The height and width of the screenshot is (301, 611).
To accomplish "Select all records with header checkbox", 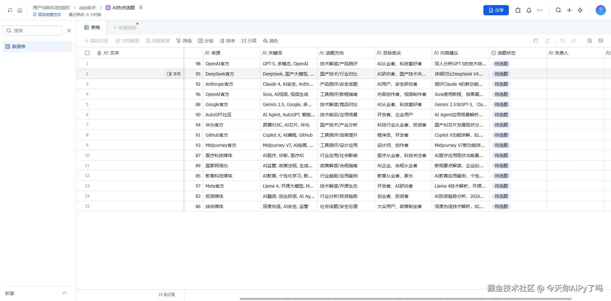I will pos(87,53).
